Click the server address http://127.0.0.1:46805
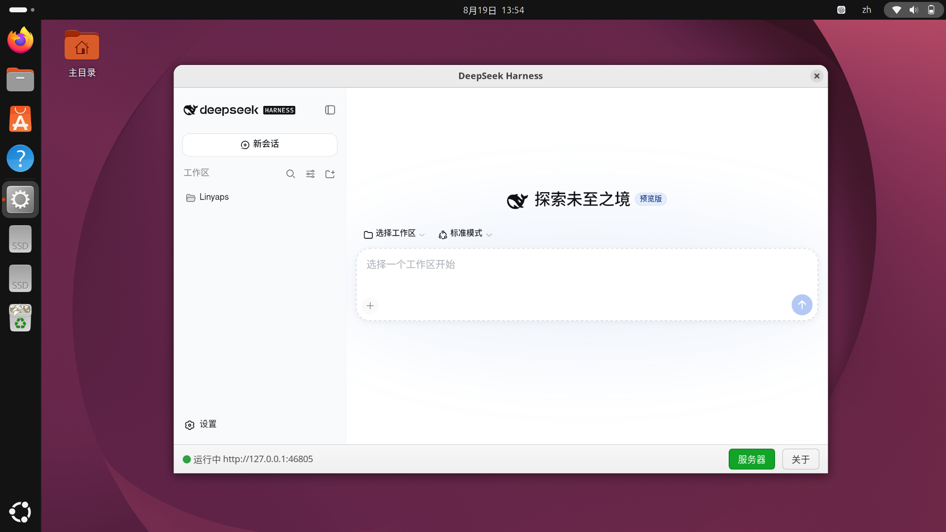The image size is (946, 532). pyautogui.click(x=268, y=459)
